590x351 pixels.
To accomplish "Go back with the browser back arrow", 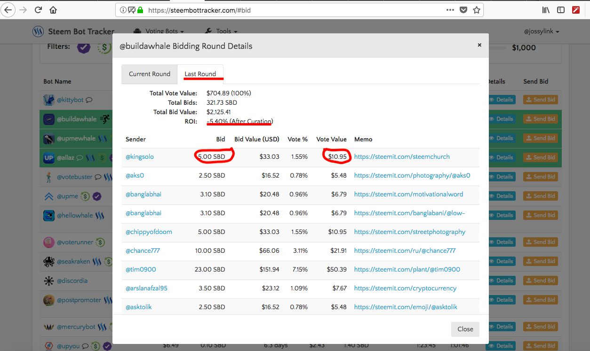I will click(8, 9).
